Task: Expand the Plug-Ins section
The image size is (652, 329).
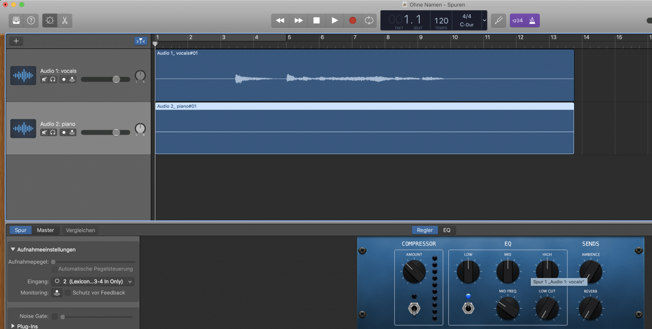Action: (x=13, y=326)
